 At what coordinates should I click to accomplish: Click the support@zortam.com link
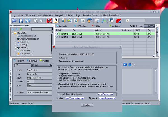107,98
